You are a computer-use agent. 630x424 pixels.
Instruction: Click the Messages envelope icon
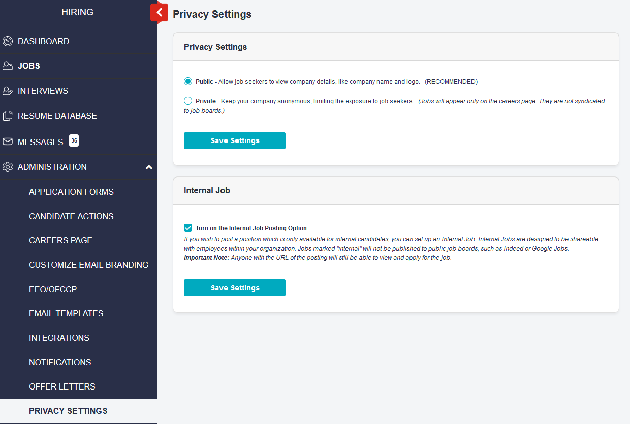(8, 142)
